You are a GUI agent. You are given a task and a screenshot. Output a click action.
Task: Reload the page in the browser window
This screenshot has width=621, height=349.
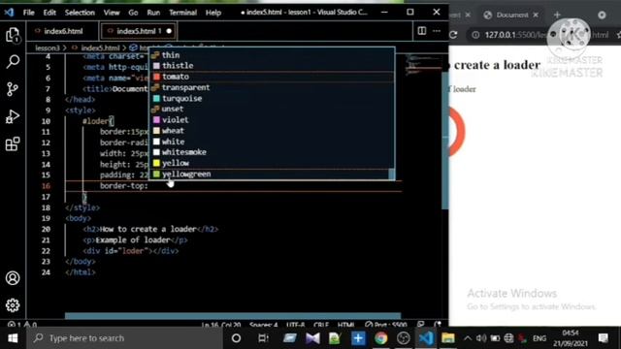pyautogui.click(x=453, y=35)
